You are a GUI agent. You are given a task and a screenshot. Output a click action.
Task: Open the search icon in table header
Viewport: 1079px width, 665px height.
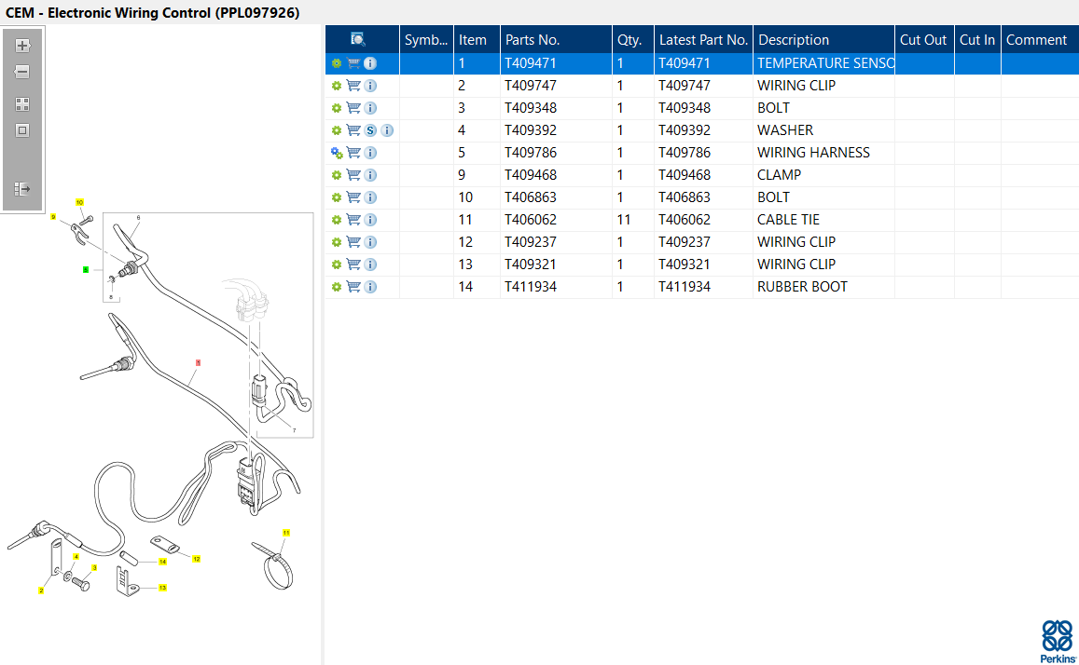[358, 39]
